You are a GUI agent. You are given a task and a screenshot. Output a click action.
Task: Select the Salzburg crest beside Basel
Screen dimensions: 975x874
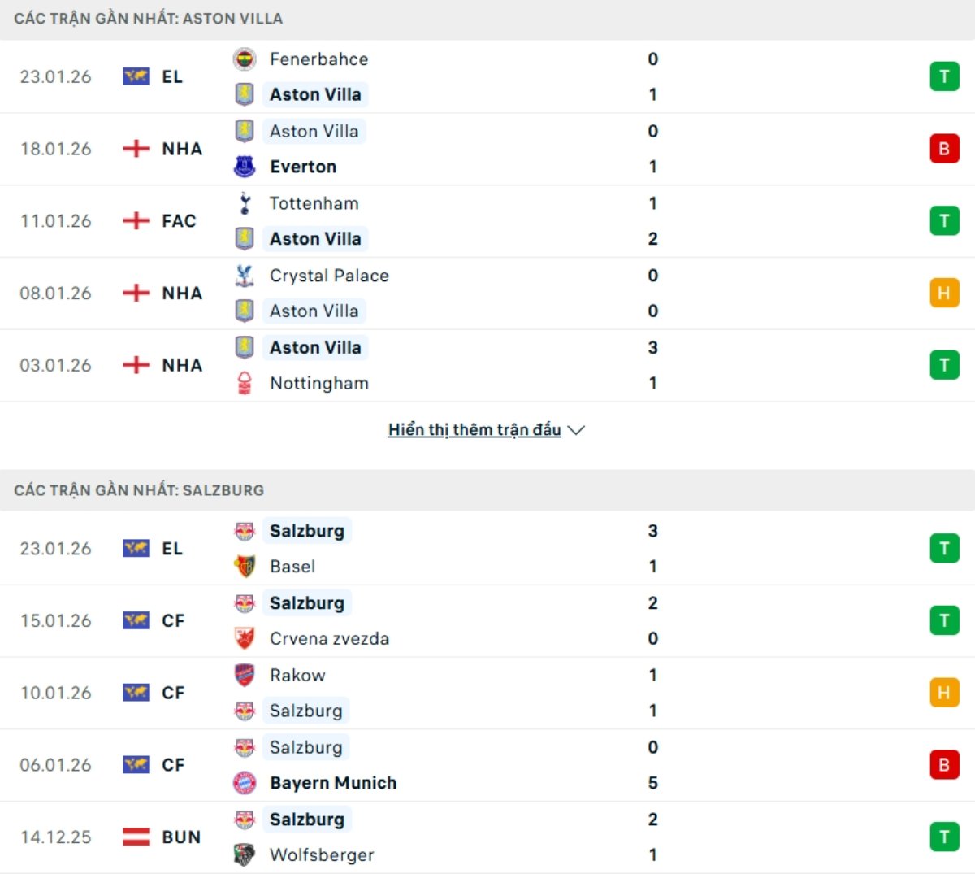[245, 530]
